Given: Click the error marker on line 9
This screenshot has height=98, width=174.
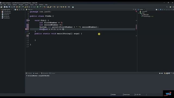Looking at the screenshot, I should [x=26, y=29].
